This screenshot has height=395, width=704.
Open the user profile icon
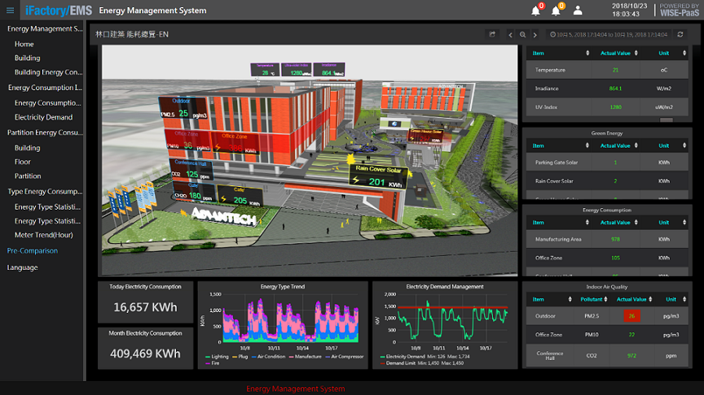click(x=578, y=10)
